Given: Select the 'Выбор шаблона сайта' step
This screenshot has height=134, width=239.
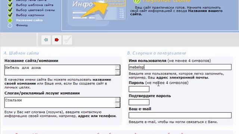Looking at the screenshot, I should click(x=35, y=5).
